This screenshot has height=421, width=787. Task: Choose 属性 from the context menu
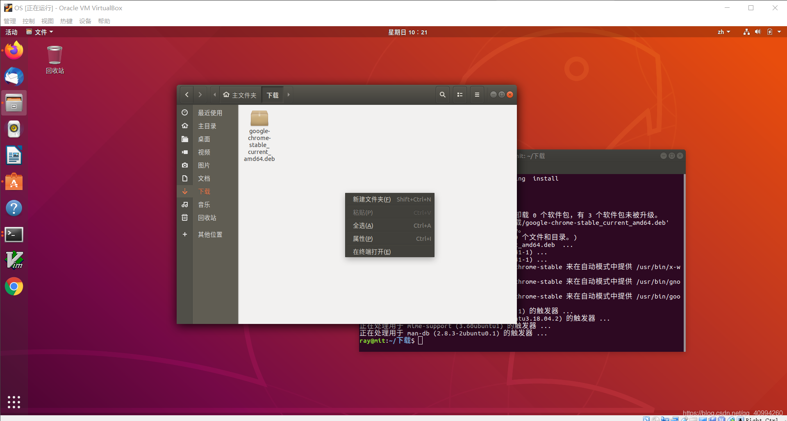click(390, 239)
